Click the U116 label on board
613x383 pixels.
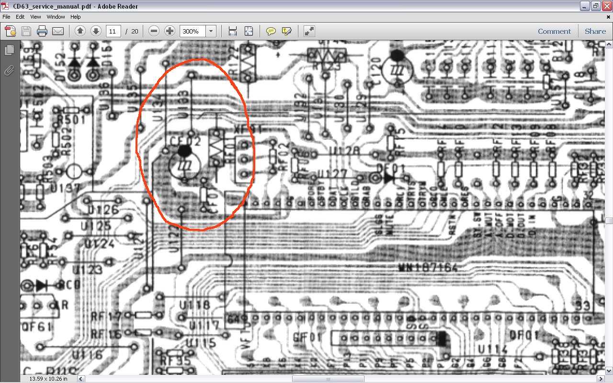pos(88,355)
